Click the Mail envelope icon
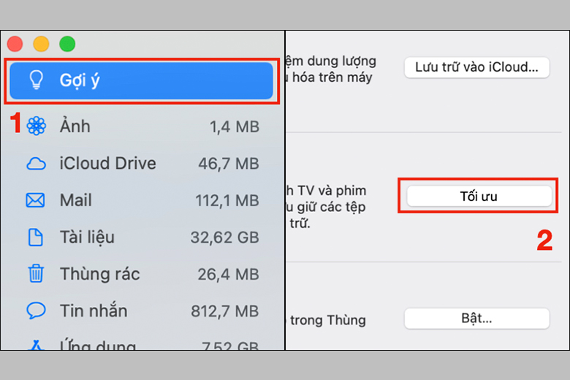570x380 pixels. click(35, 200)
